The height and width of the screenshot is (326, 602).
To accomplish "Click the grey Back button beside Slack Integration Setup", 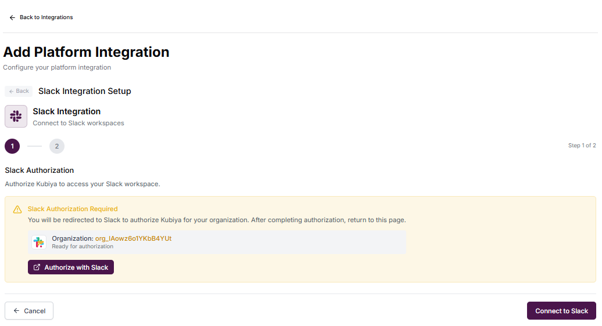I will tap(19, 91).
